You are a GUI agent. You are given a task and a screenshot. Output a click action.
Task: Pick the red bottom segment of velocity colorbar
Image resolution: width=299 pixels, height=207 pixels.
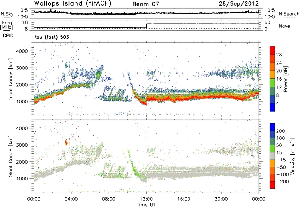pos(272,185)
